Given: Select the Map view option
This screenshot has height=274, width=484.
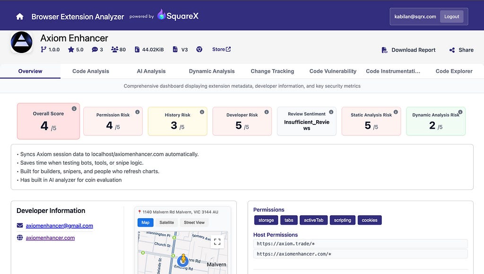Looking at the screenshot, I should pyautogui.click(x=146, y=222).
